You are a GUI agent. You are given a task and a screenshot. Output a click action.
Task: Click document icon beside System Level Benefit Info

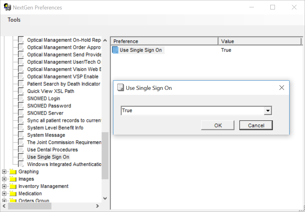pyautogui.click(x=21, y=128)
